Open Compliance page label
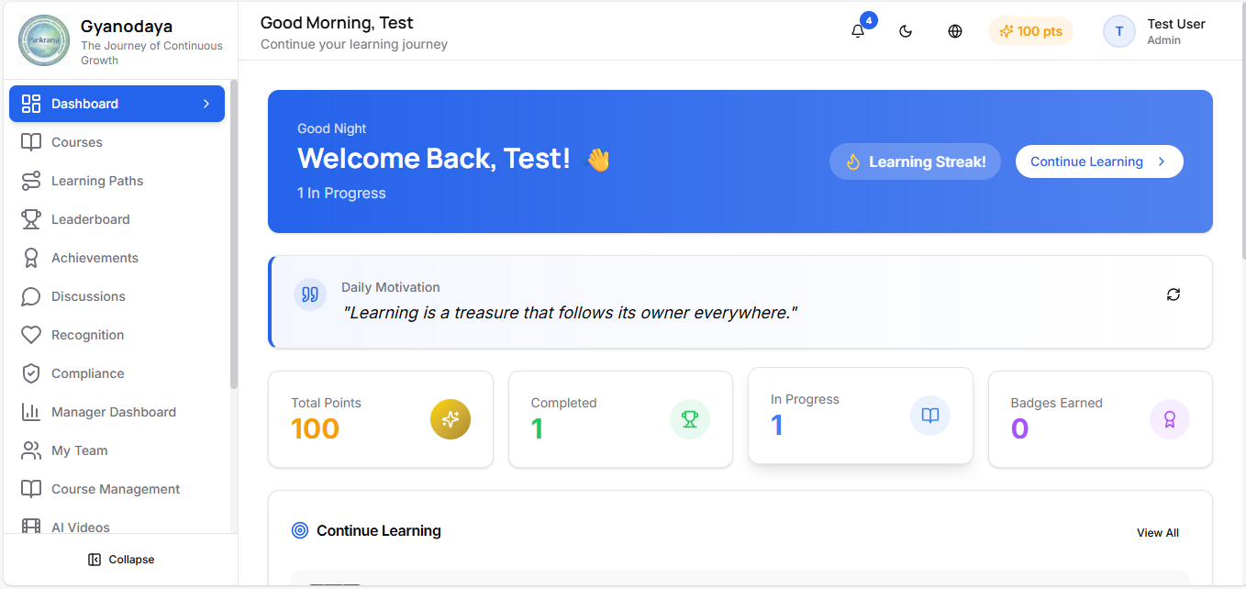 (87, 373)
